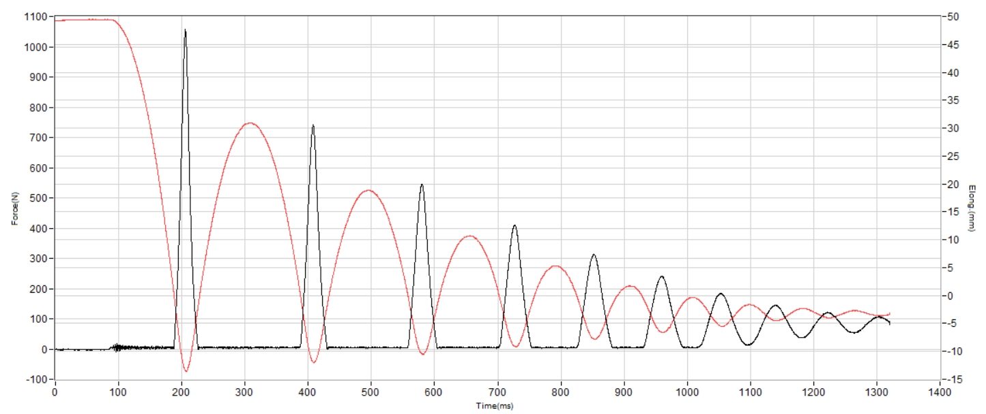The height and width of the screenshot is (414, 986).
Task: Click the fourth black force peak near 410 N
Action: pos(514,227)
